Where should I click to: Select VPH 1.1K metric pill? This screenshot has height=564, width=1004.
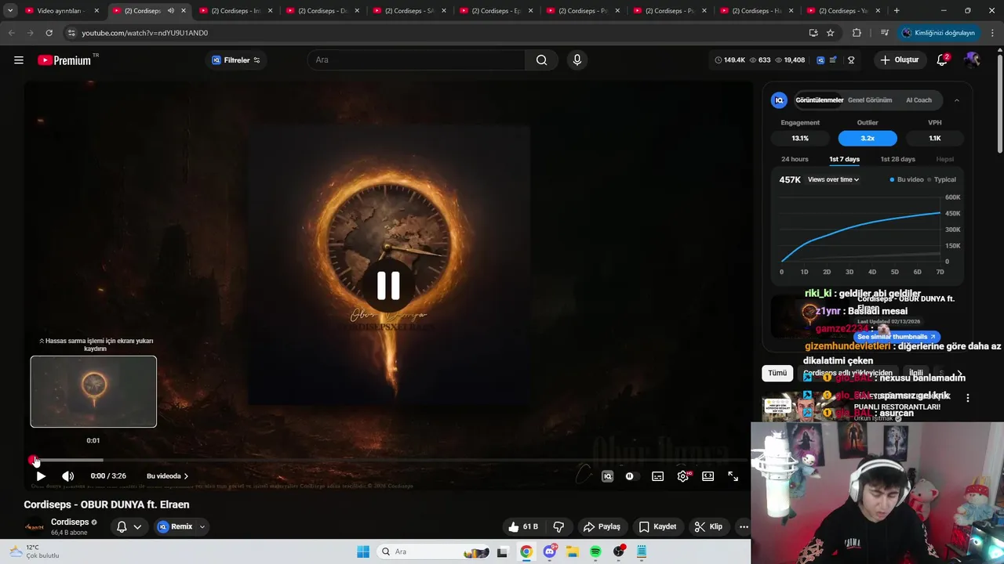pos(935,138)
